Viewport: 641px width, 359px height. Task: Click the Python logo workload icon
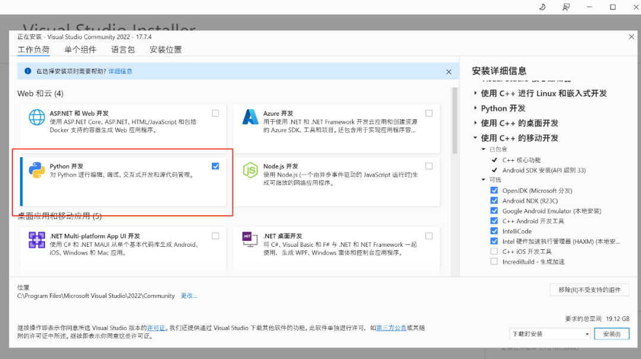click(37, 170)
